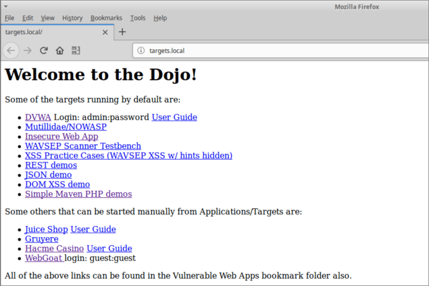Screen dimensions: 429x286
Task: Open the Simple Maven PHP demos link
Action: 78,194
